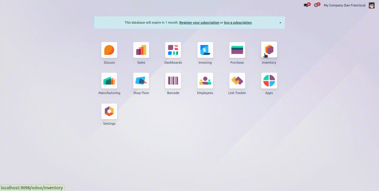Open the Dashboards app
The height and width of the screenshot is (191, 379).
pyautogui.click(x=173, y=50)
